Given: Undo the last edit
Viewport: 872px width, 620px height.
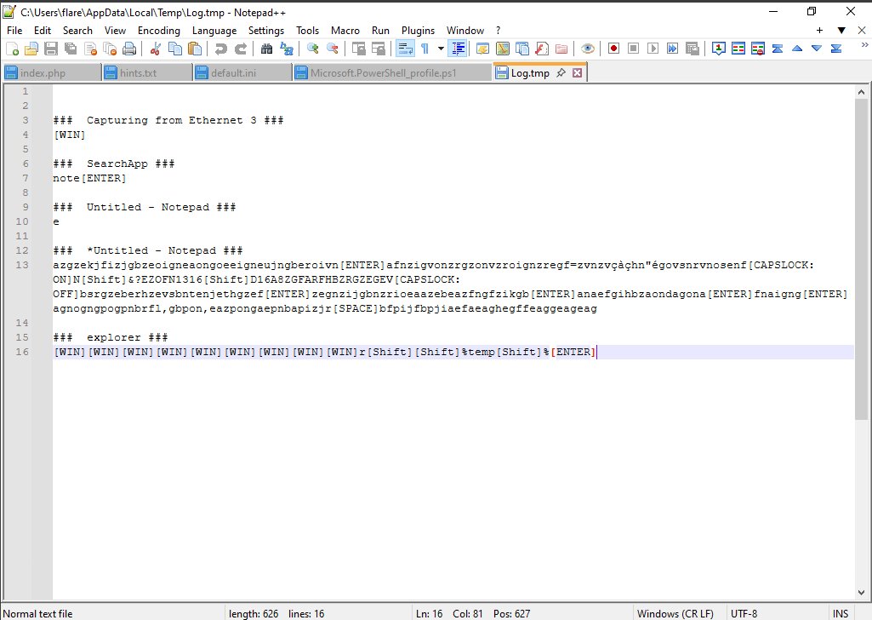Looking at the screenshot, I should point(219,49).
